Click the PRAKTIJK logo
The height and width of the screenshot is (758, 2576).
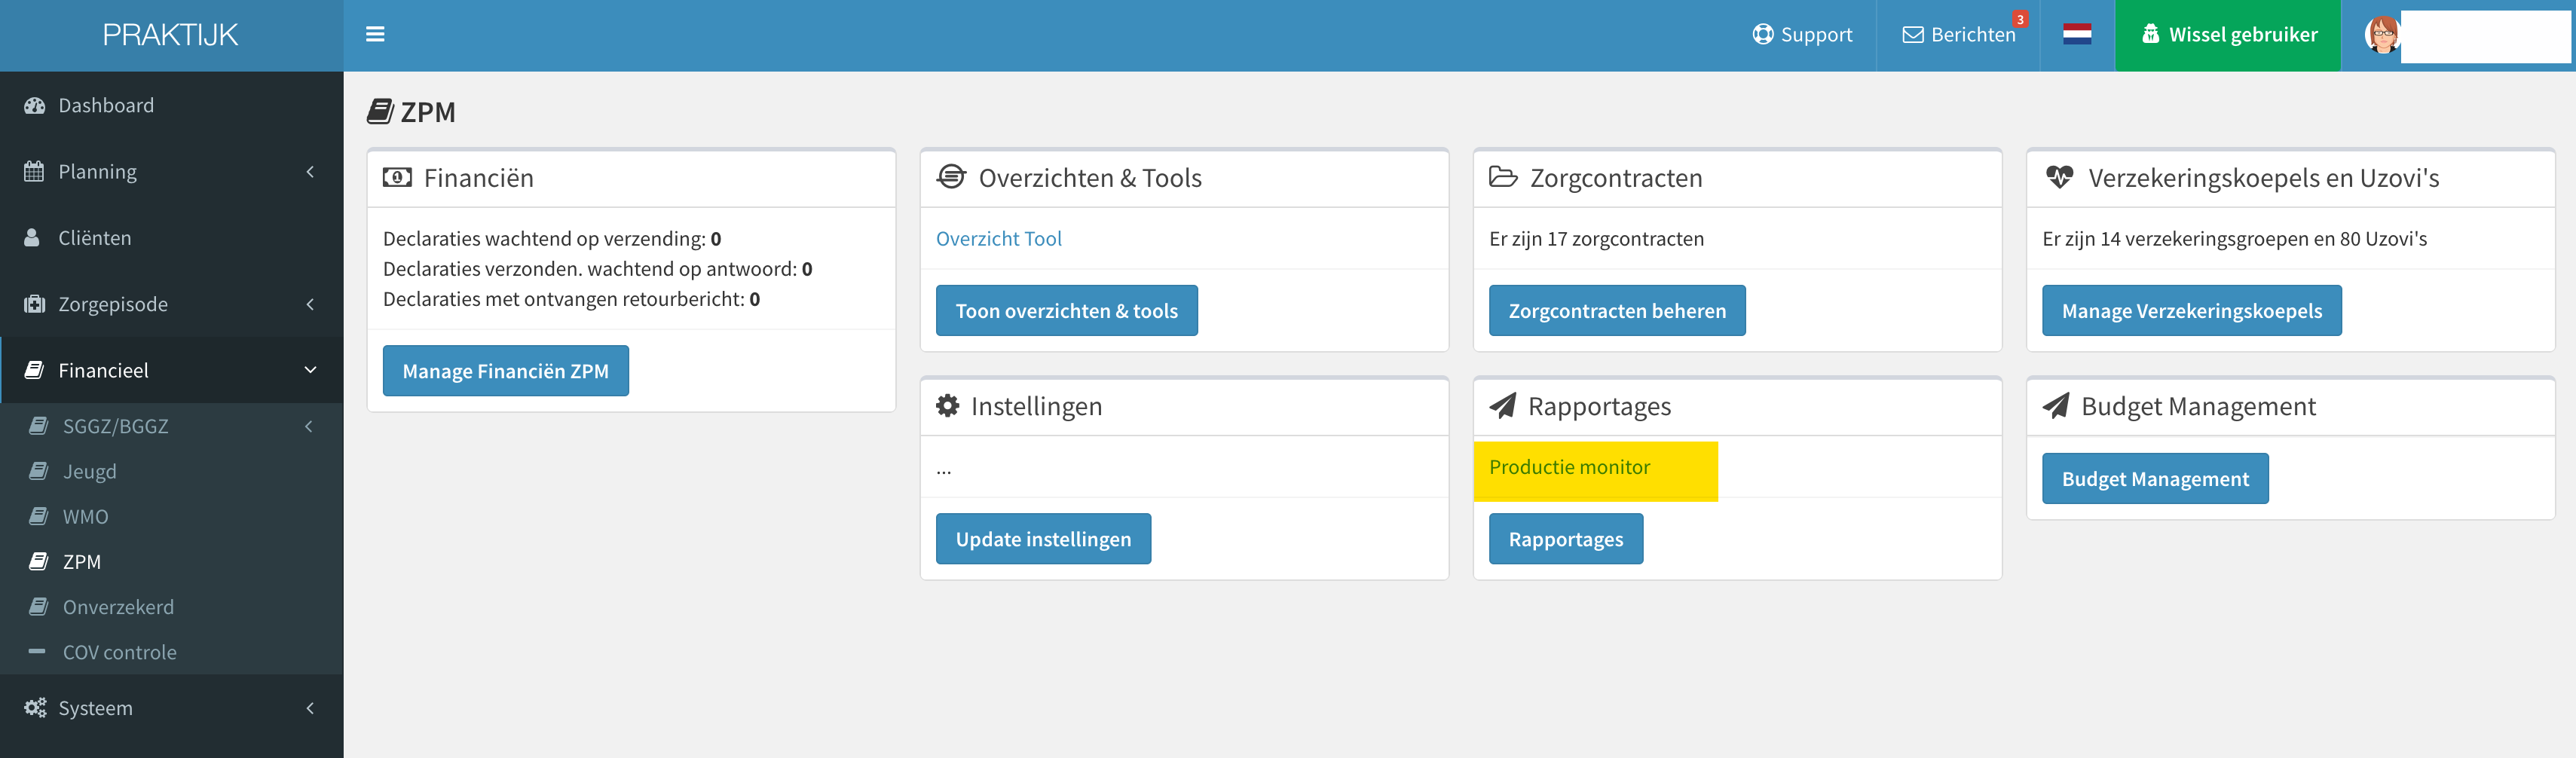click(x=171, y=35)
